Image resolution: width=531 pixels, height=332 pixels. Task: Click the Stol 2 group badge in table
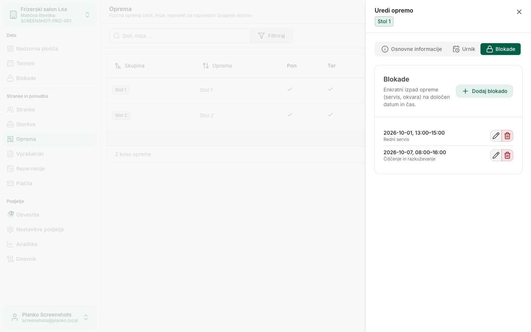(x=121, y=115)
